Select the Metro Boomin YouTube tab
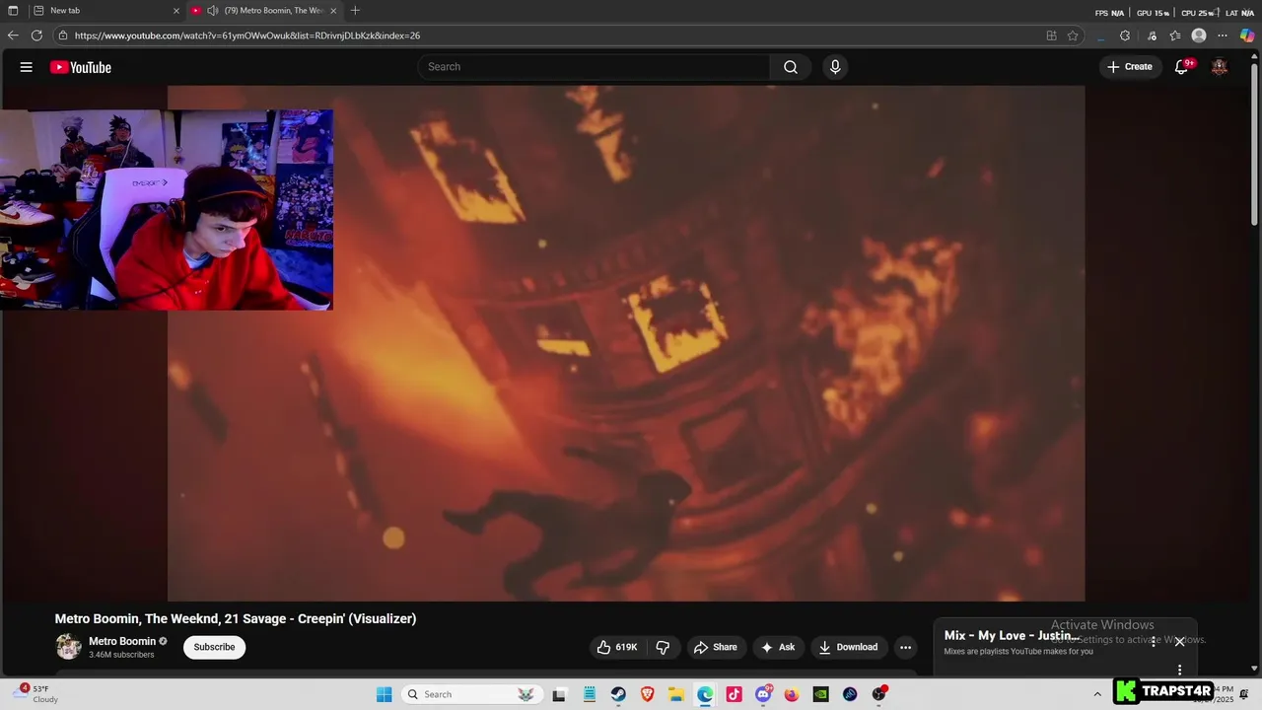This screenshot has width=1262, height=710. coord(264,11)
